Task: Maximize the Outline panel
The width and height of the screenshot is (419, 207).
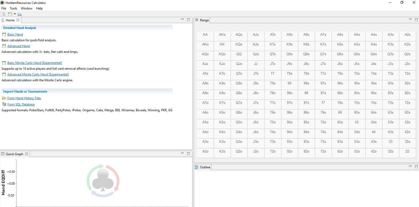Action: 416,166
